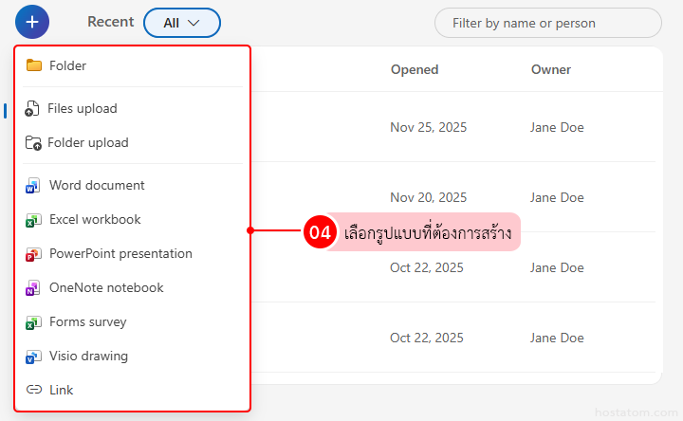Click the Nov 20, 2025 date cell
Viewport: 683px width, 421px height.
[x=428, y=197]
